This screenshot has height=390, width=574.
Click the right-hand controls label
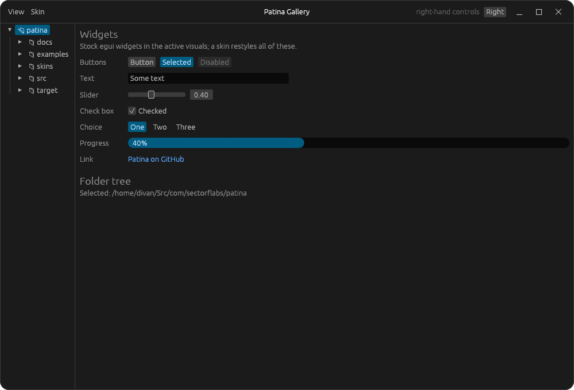(x=447, y=11)
